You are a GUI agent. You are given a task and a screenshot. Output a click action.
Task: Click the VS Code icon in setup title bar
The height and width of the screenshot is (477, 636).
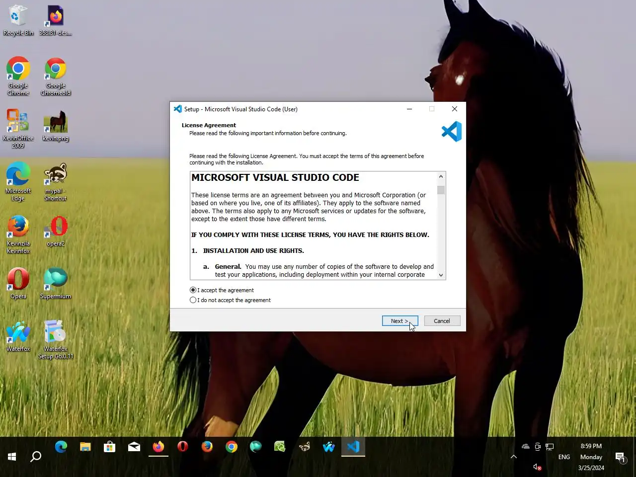(x=178, y=109)
